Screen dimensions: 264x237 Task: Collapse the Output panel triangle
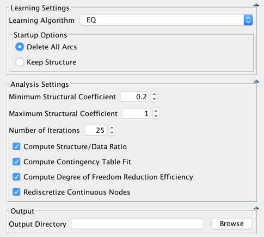pyautogui.click(x=256, y=208)
